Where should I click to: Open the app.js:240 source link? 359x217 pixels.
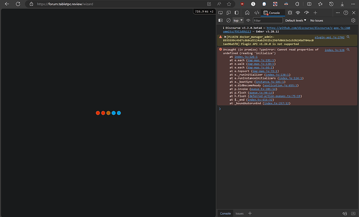[x=342, y=28]
